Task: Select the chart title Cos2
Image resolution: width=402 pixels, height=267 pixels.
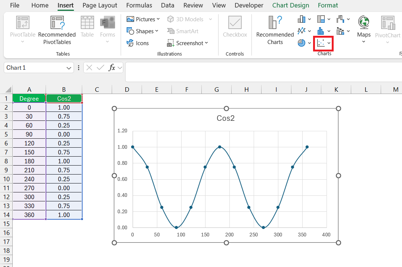Action: coord(226,118)
